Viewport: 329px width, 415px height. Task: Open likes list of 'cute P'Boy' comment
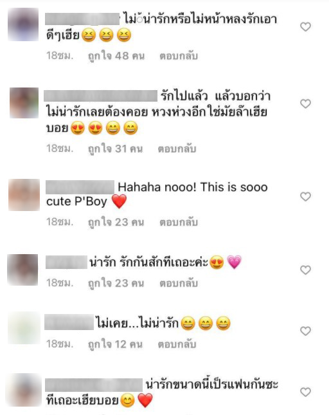click(x=116, y=222)
